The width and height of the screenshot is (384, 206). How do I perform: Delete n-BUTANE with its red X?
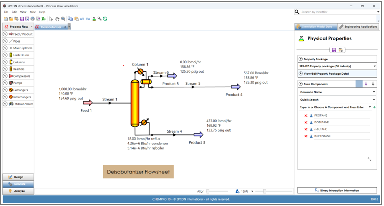tap(306, 129)
